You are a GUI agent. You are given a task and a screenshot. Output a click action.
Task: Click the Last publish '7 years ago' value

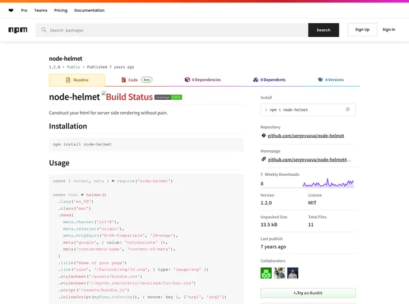click(x=273, y=246)
